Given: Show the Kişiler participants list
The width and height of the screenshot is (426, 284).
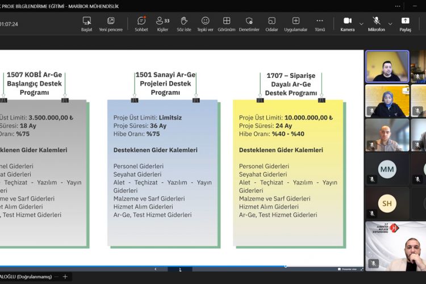Looking at the screenshot, I should point(162,24).
